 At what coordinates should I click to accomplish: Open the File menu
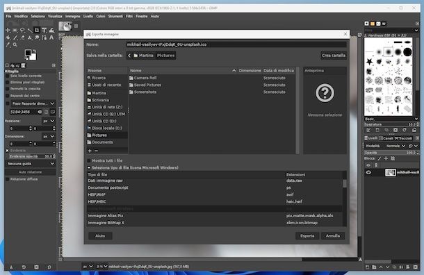click(8, 16)
